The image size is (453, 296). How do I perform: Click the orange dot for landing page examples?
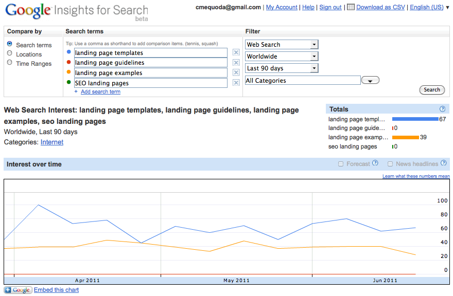click(x=69, y=72)
